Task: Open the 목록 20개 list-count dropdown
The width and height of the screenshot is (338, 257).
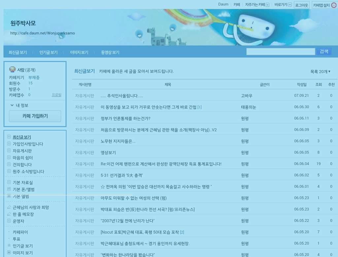Action: pyautogui.click(x=320, y=72)
